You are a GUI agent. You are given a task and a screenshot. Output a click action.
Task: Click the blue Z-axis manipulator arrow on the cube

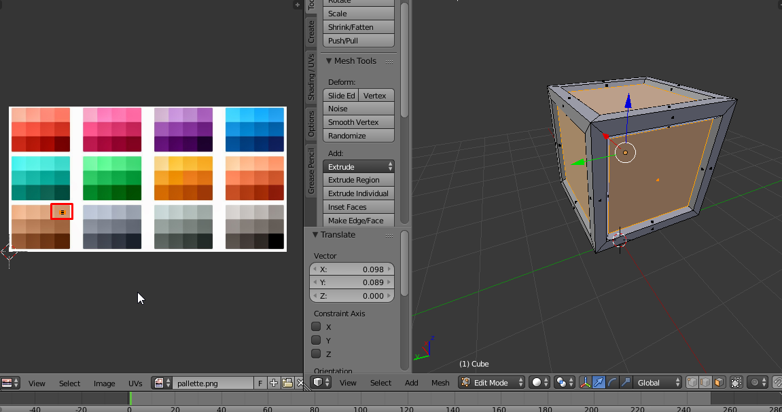628,100
